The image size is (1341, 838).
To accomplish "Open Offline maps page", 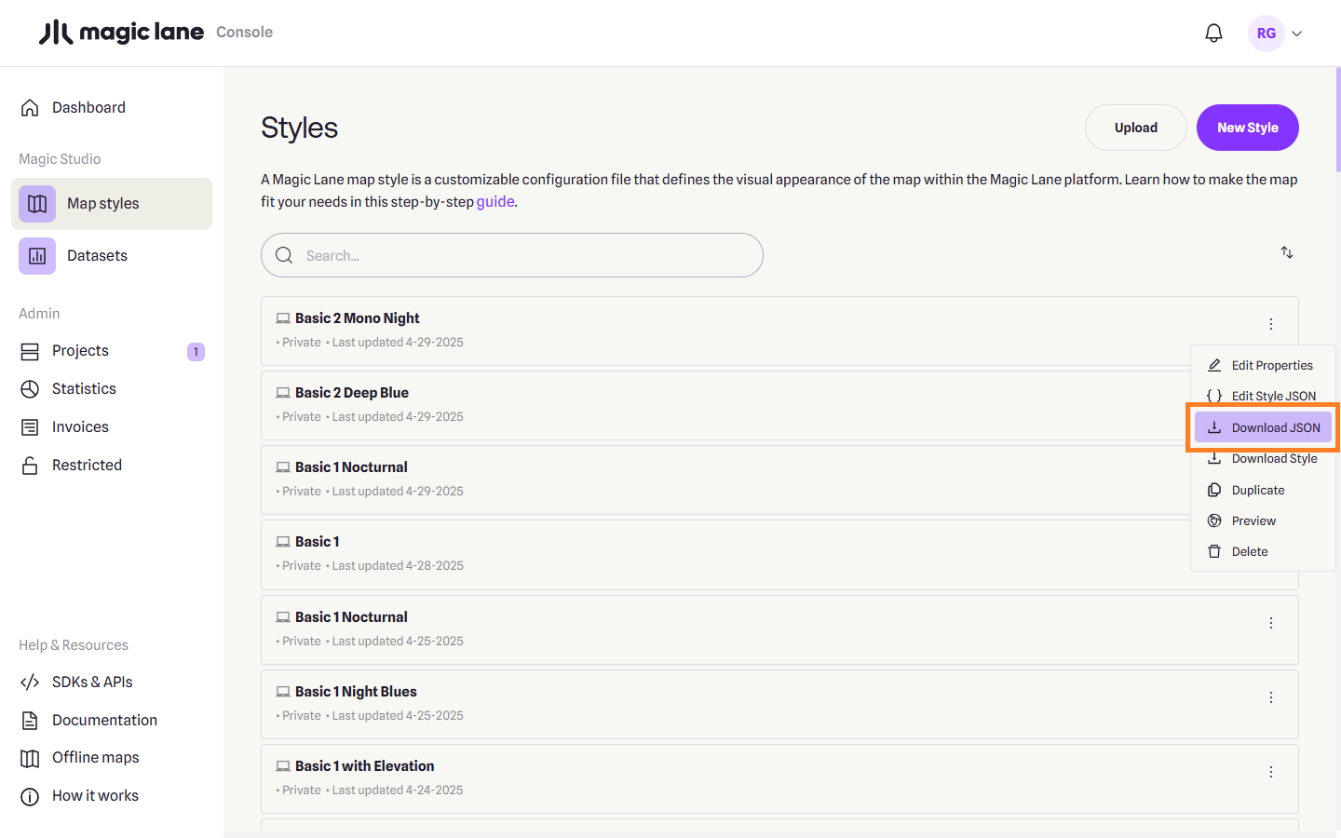I will [95, 758].
